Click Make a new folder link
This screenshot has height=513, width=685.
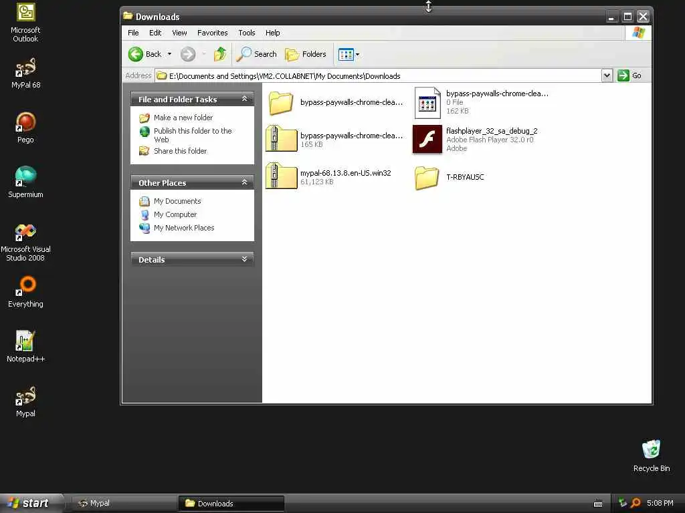(183, 118)
